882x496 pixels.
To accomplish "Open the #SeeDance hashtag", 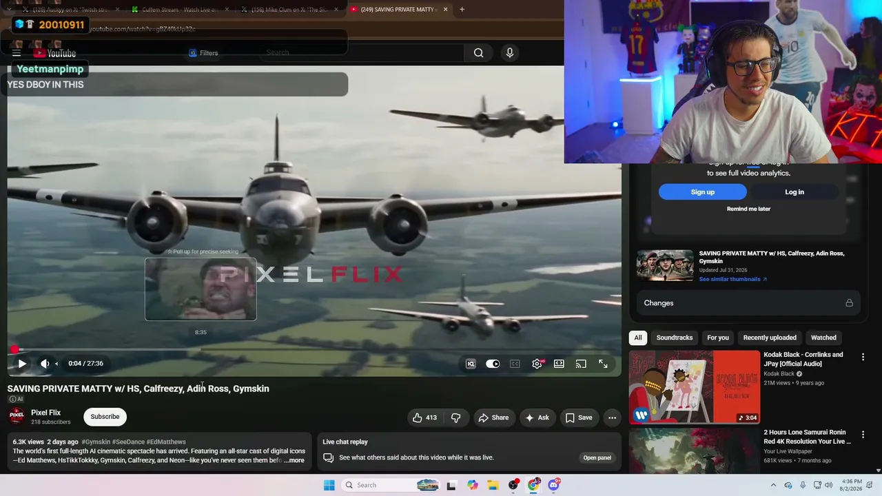I will coord(128,442).
